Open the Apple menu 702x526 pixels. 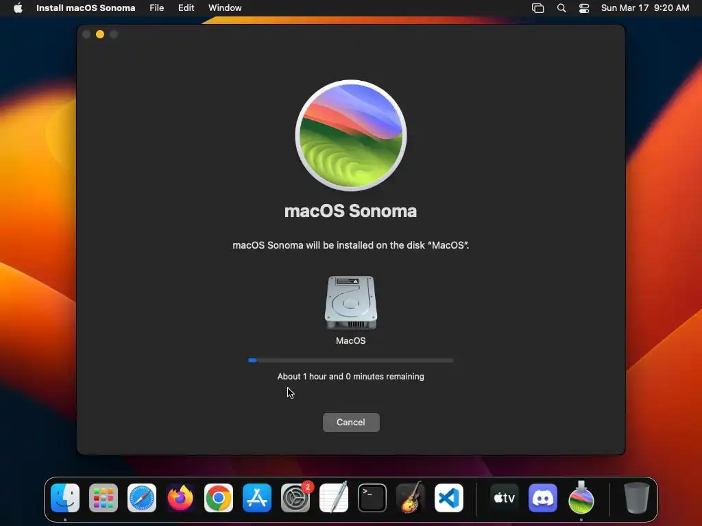pos(18,8)
